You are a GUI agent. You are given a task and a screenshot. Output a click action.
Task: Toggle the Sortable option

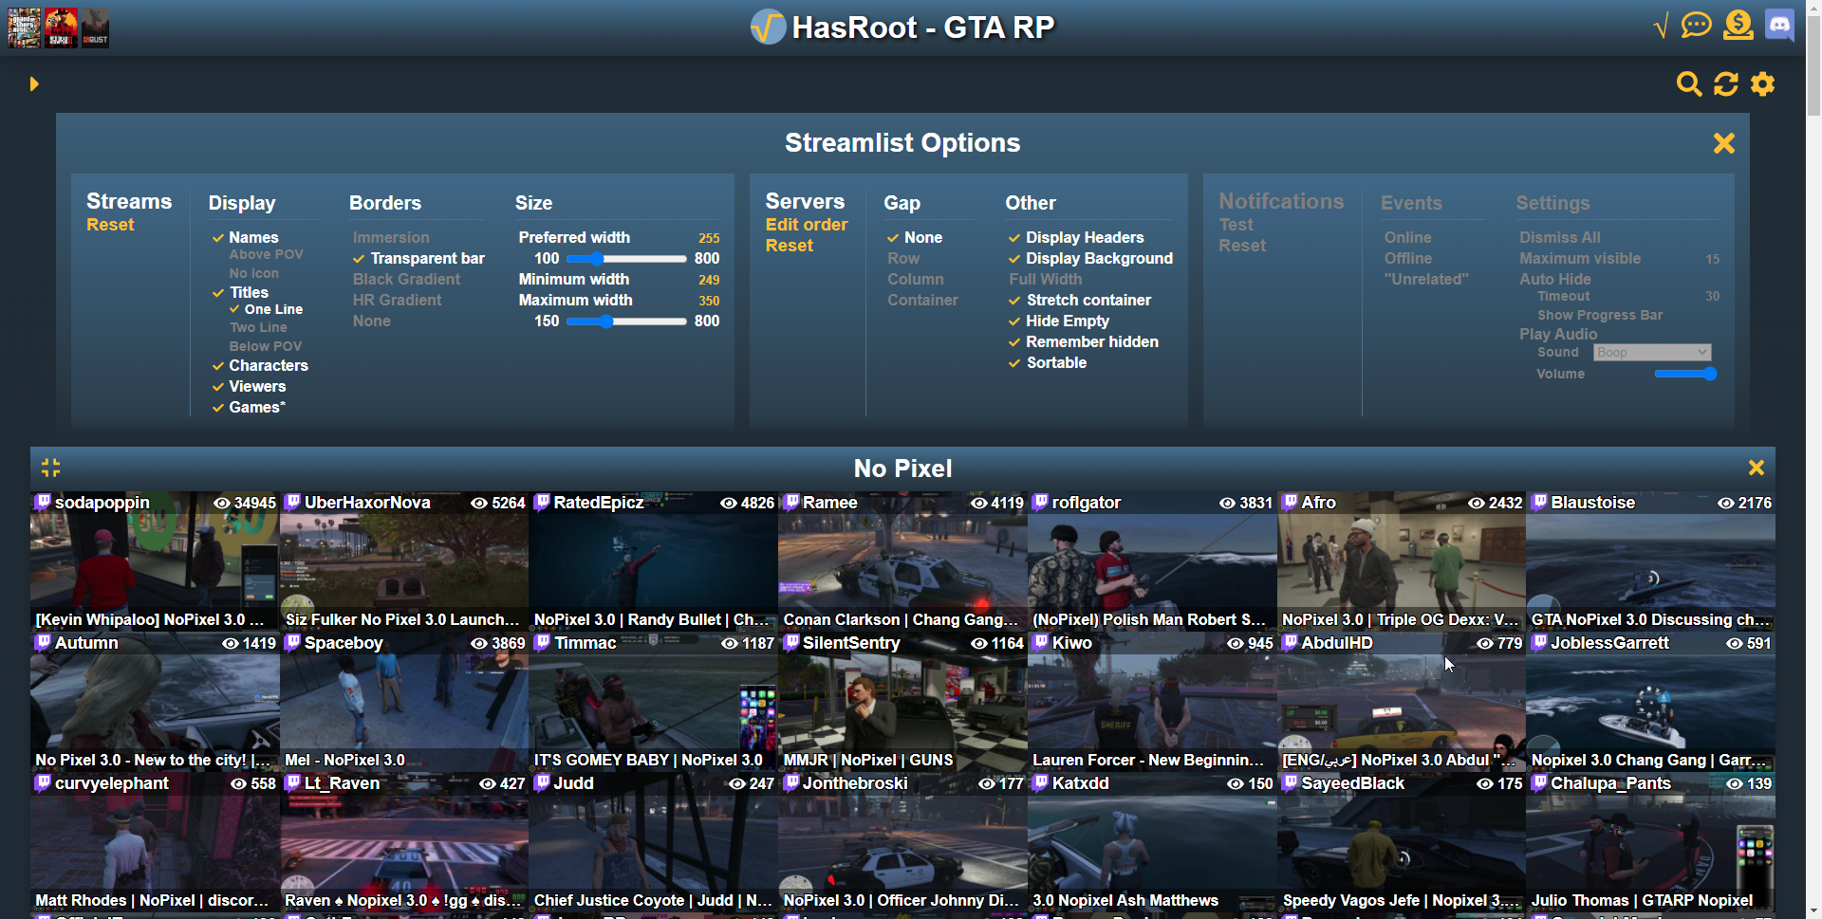1048,363
